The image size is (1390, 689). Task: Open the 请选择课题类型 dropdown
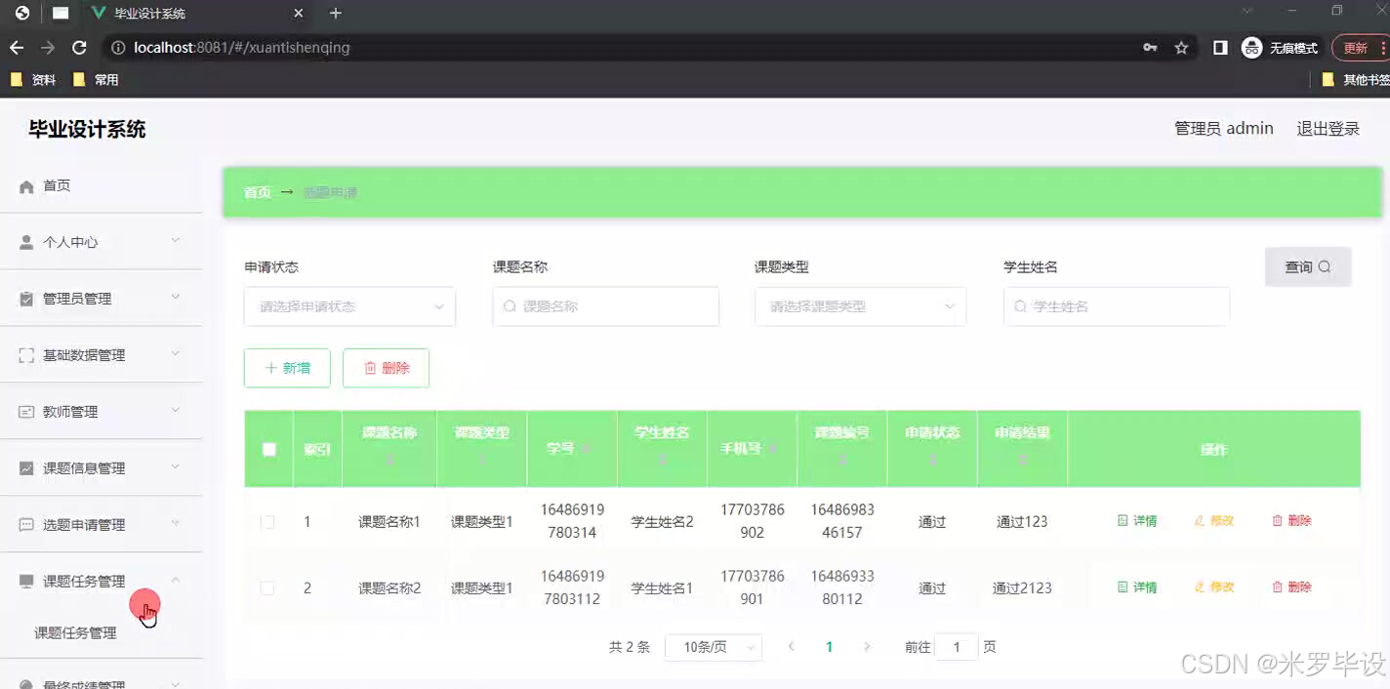click(x=860, y=305)
